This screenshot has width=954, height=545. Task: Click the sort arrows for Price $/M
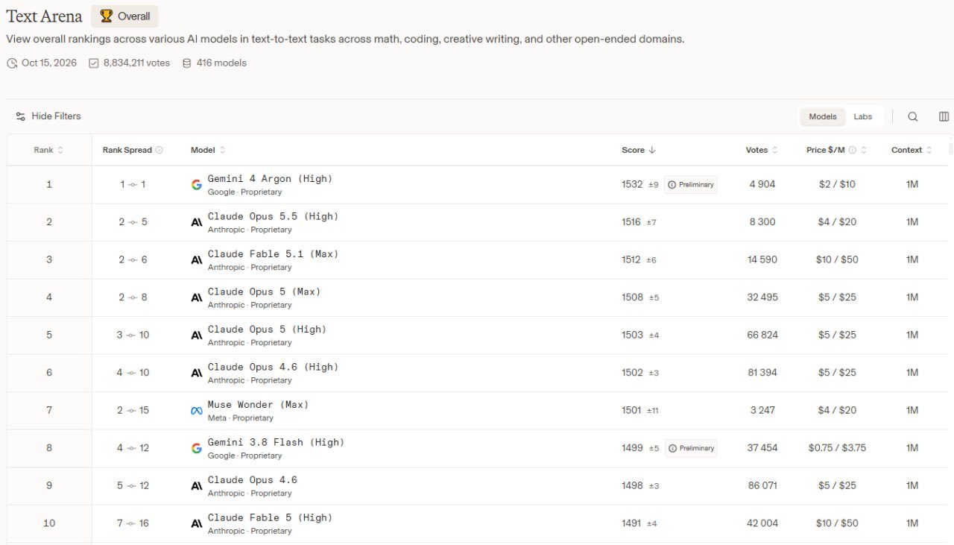(x=864, y=150)
